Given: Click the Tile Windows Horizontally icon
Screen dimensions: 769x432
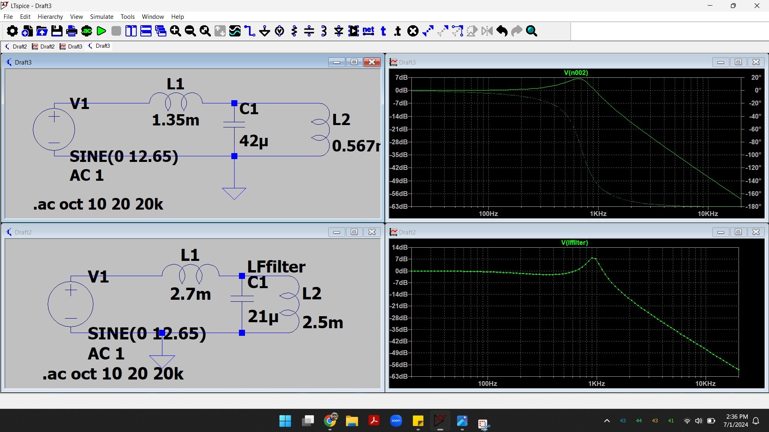Looking at the screenshot, I should [146, 31].
